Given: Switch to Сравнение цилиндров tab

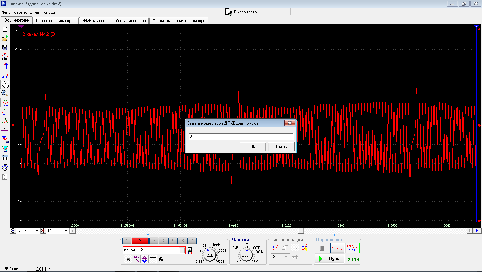Looking at the screenshot, I should [x=56, y=21].
